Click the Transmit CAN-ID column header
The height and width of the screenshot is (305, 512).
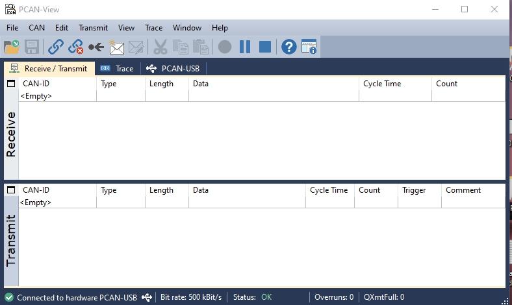(x=57, y=190)
